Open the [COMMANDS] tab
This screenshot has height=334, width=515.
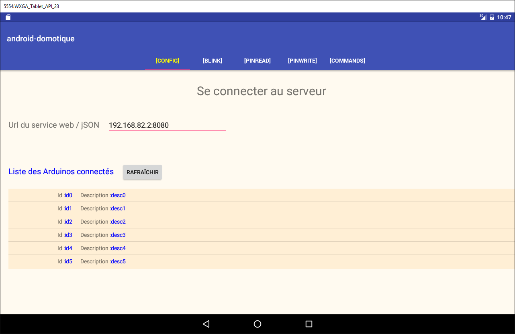[x=347, y=61]
